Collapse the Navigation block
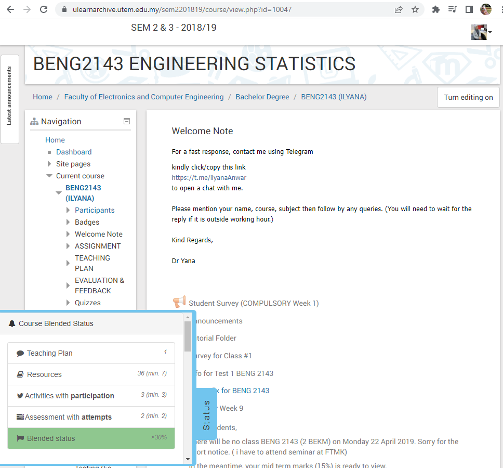 [126, 121]
